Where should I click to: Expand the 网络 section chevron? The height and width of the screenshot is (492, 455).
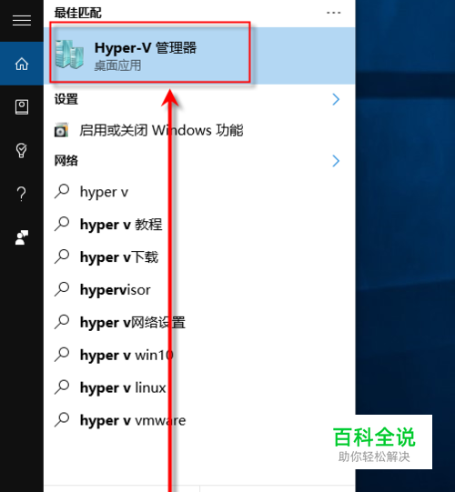336,161
